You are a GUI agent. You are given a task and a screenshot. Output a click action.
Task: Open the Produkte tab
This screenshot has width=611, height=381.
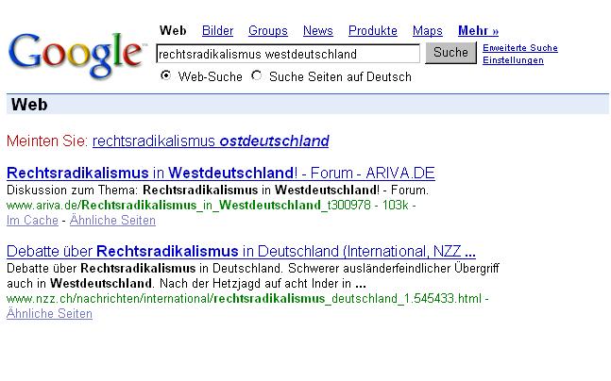pyautogui.click(x=372, y=31)
